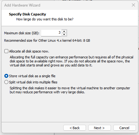This screenshot has height=135, width=139.
Task: Click the 'Add Hardware Wizard' title text
Action: tap(22, 5)
